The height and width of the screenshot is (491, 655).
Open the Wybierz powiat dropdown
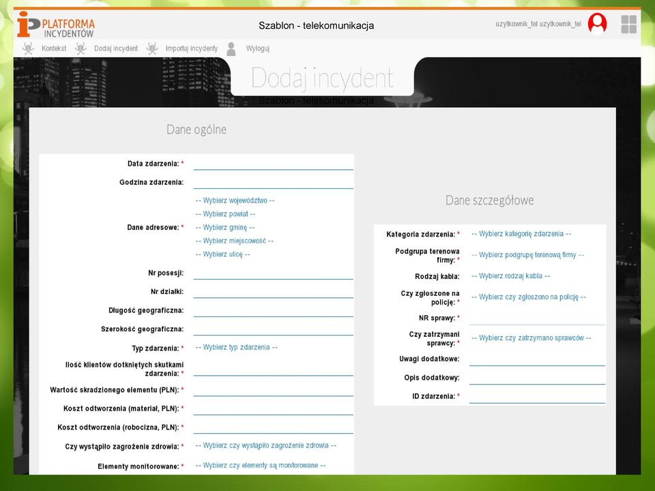pos(225,213)
